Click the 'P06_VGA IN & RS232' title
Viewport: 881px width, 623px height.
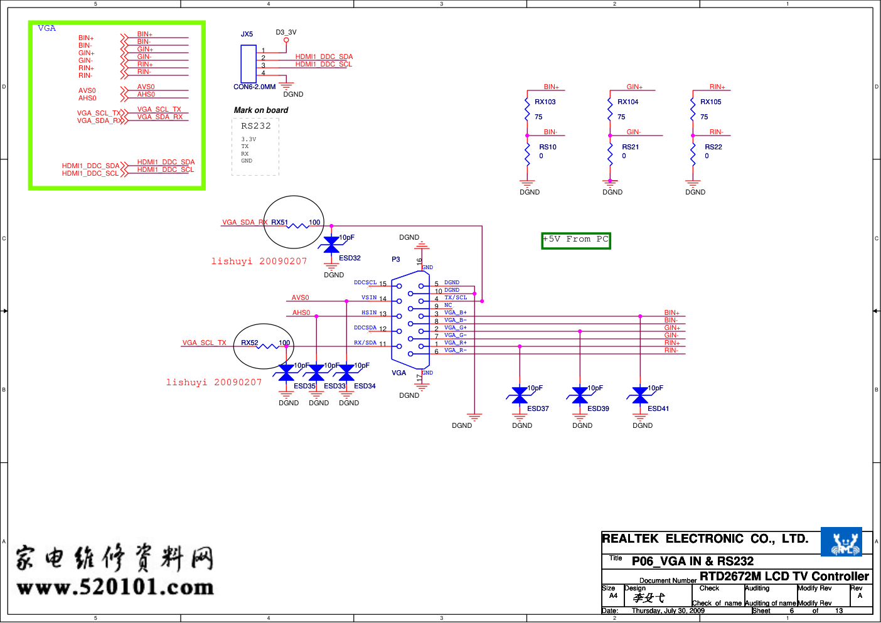pos(693,562)
